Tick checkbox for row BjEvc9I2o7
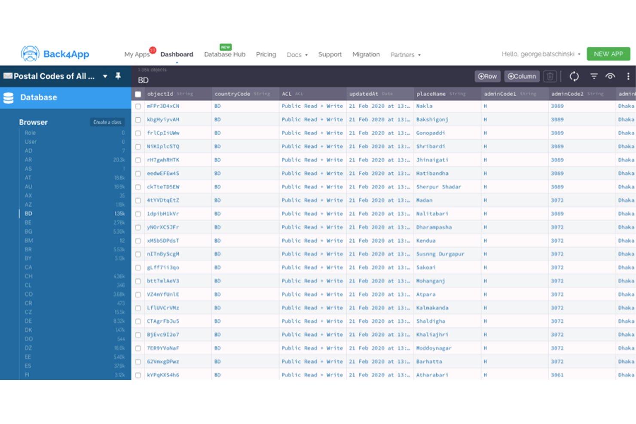The width and height of the screenshot is (636, 424). pos(138,335)
